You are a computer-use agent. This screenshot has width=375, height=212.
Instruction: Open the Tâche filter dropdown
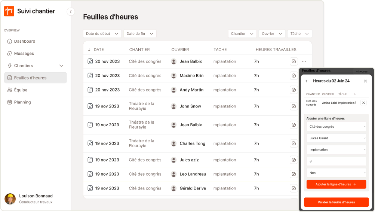300,34
